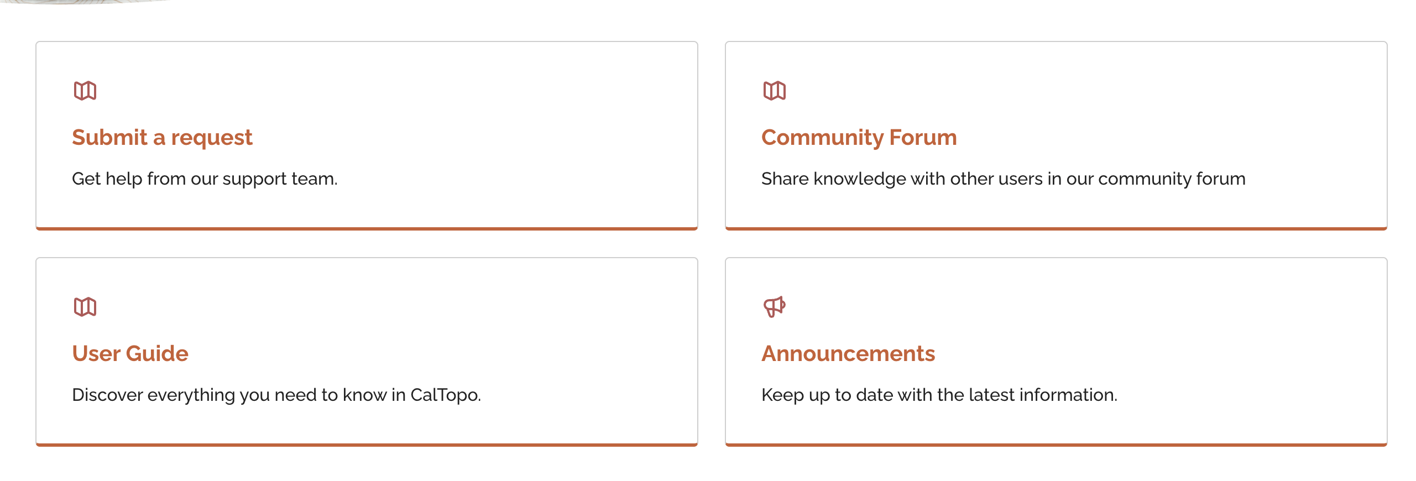Image resolution: width=1416 pixels, height=481 pixels.
Task: Click the map icon above User Guide
Action: click(85, 307)
